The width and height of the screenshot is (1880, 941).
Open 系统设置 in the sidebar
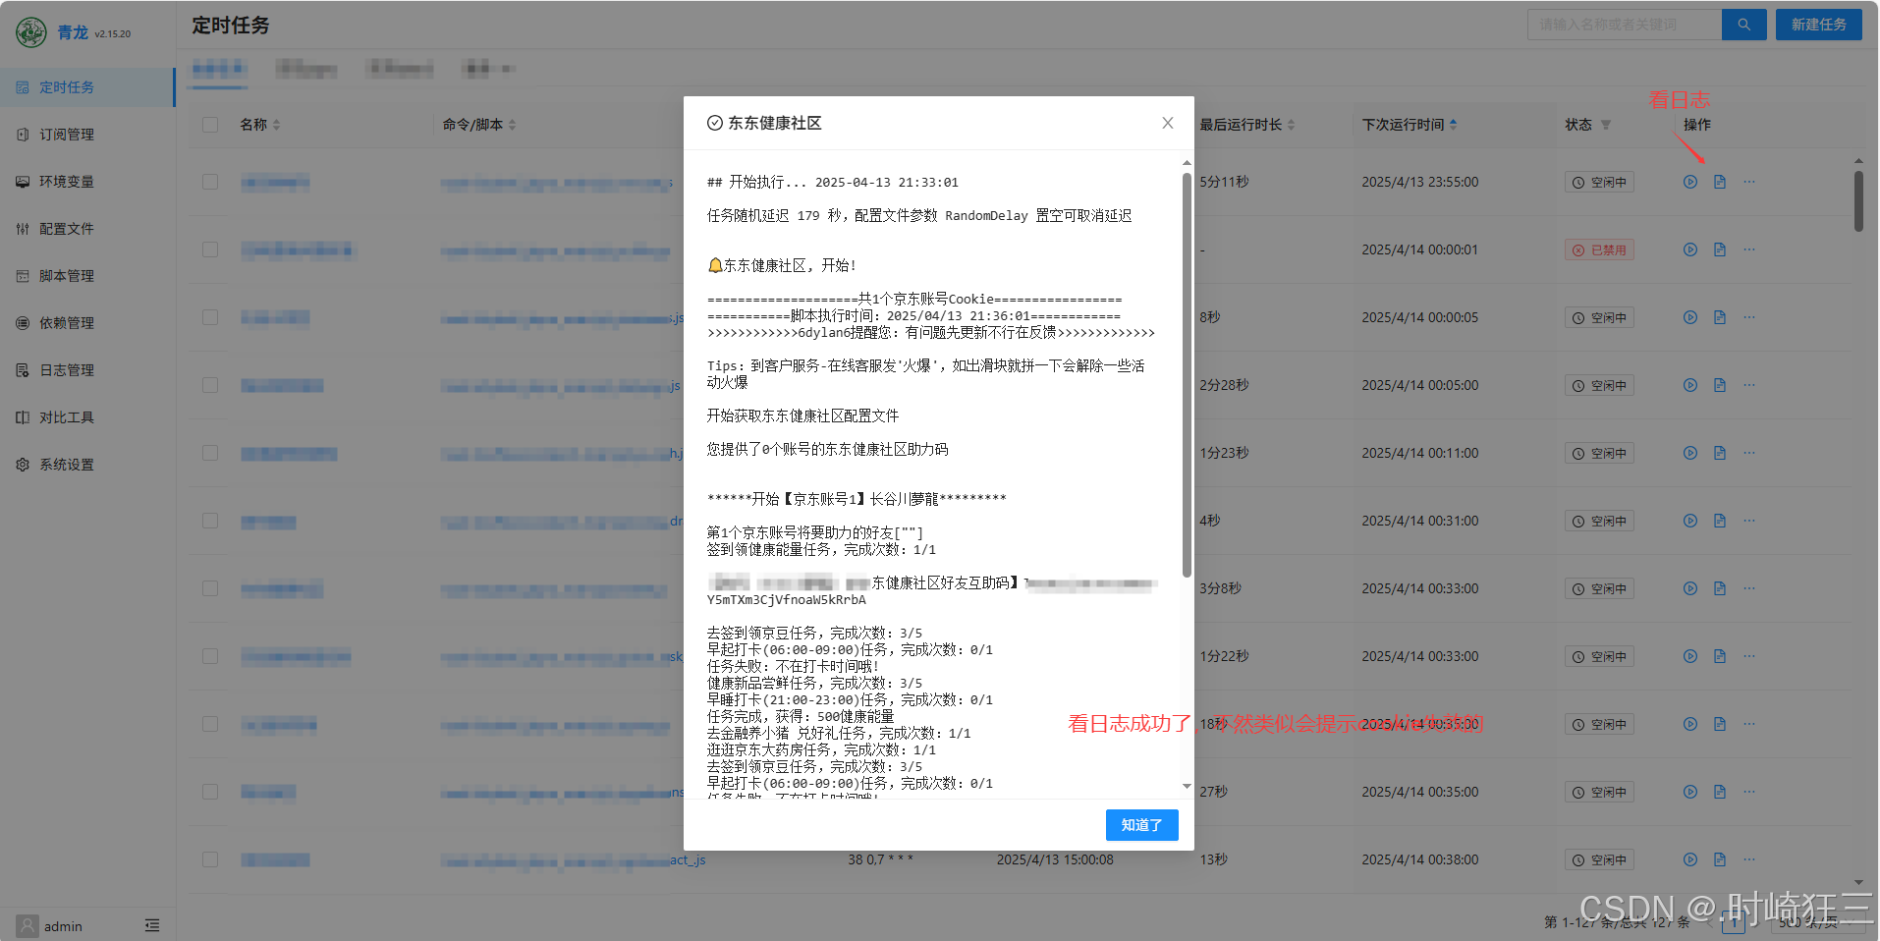click(87, 465)
